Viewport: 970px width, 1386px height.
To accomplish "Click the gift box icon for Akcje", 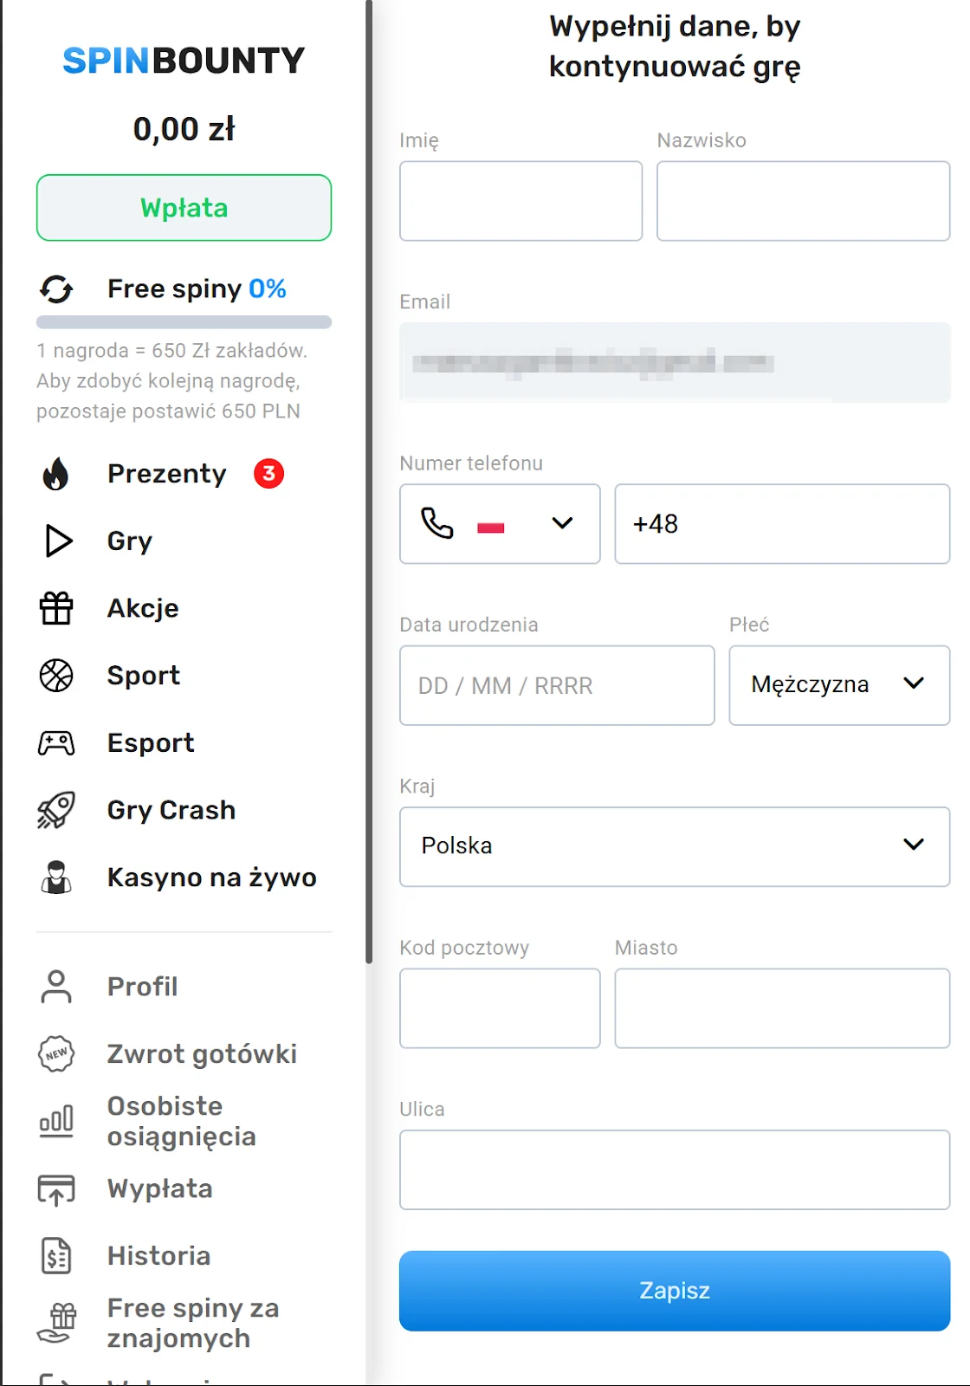I will pos(56,608).
